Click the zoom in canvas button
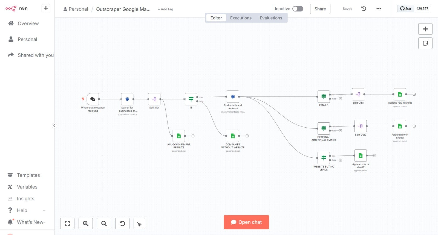Screen dimensions: 438x235 (x=86, y=224)
